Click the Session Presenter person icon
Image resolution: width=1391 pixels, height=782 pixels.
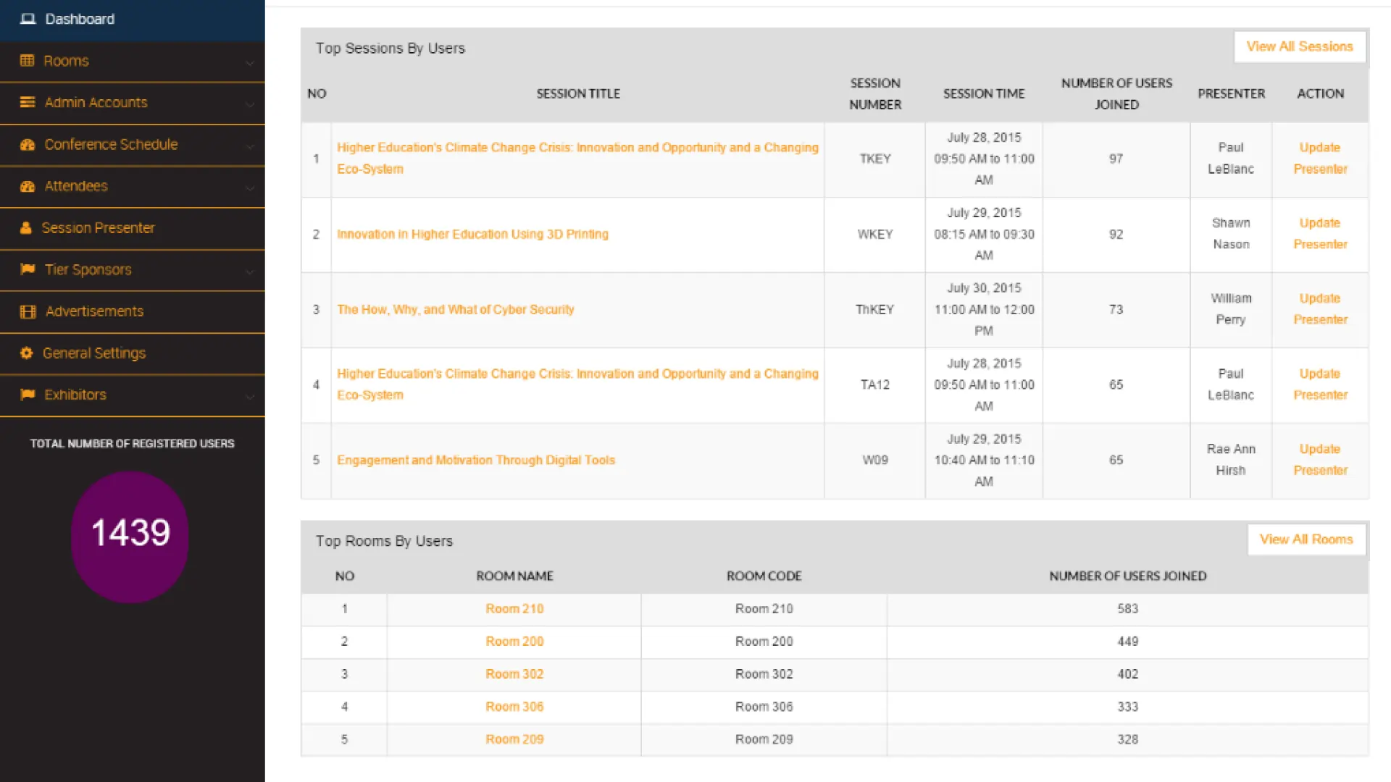(26, 228)
